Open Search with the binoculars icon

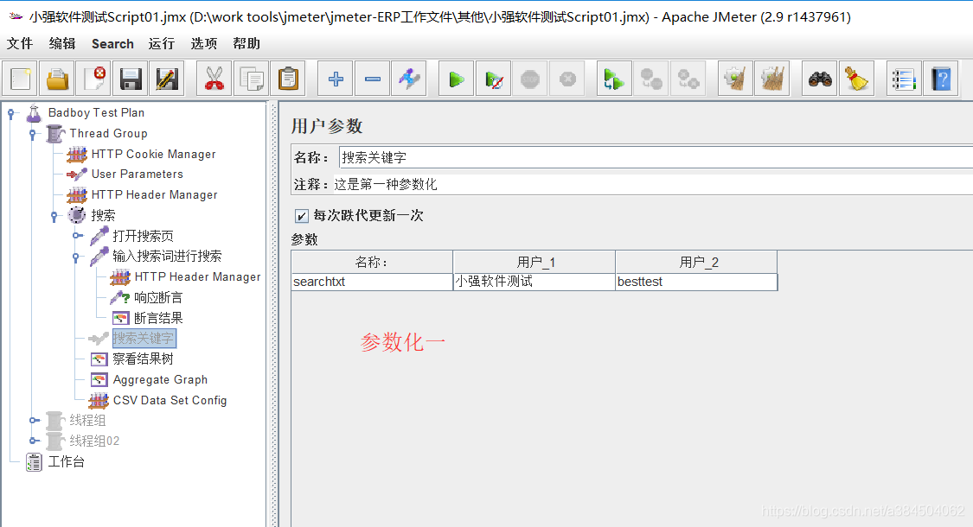pos(820,79)
